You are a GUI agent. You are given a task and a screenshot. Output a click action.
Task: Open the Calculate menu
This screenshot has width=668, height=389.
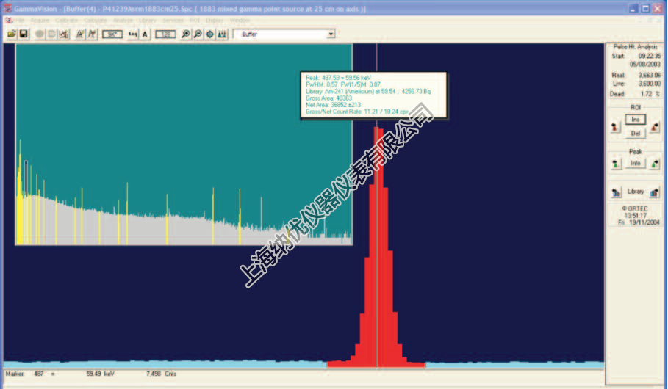pos(95,20)
